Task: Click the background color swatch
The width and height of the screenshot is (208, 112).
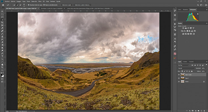Action: pyautogui.click(x=3, y=76)
